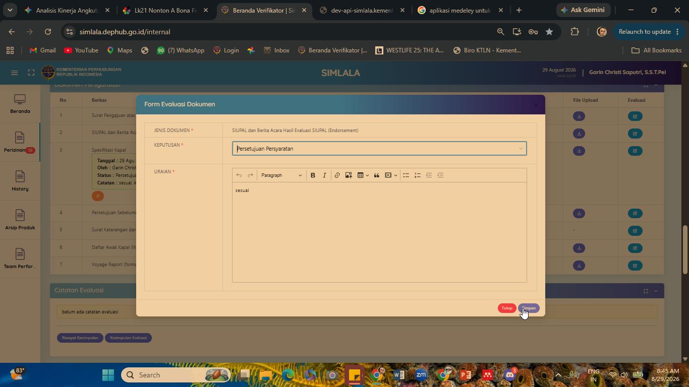Insert a block quote

376,175
